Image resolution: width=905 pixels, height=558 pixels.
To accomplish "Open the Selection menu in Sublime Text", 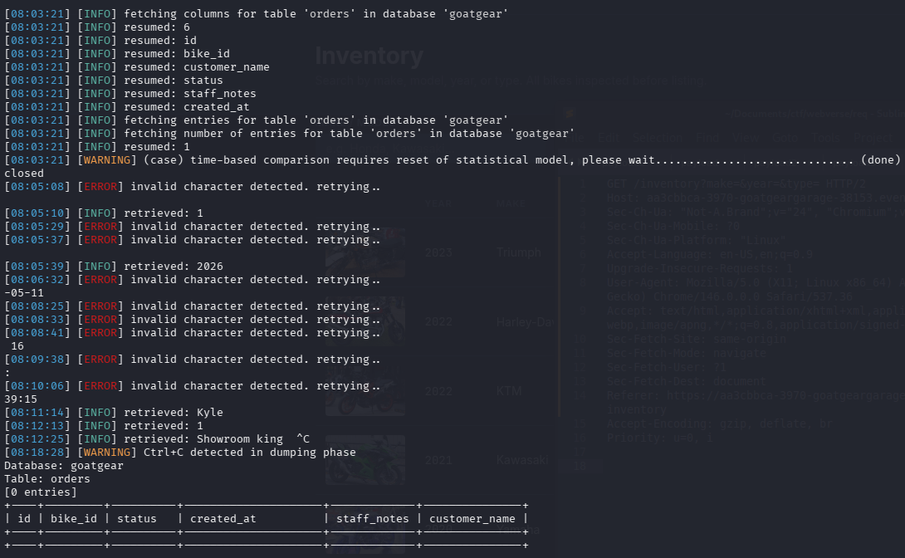I will coord(658,138).
